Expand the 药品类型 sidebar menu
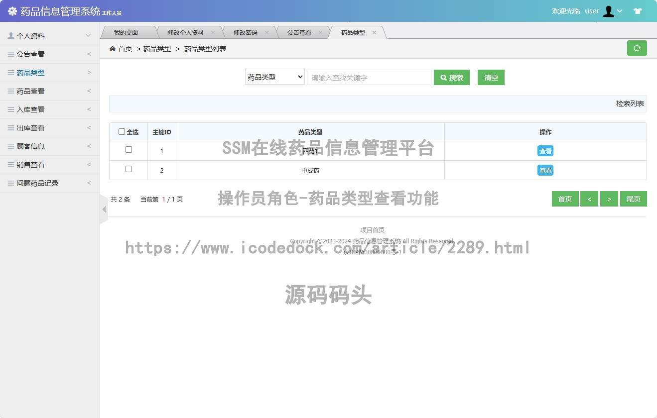 point(89,73)
